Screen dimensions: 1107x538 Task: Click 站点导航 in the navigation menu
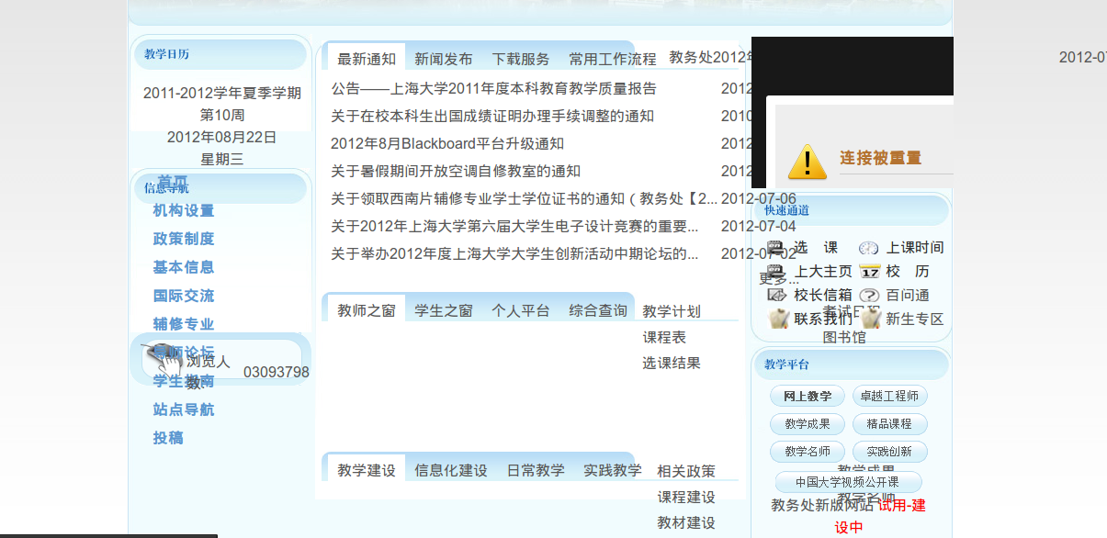184,409
